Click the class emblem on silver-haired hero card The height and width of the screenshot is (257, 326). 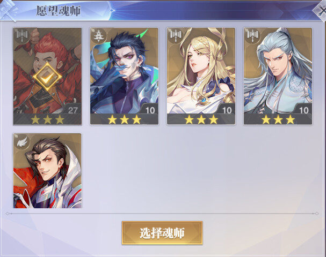252,35
